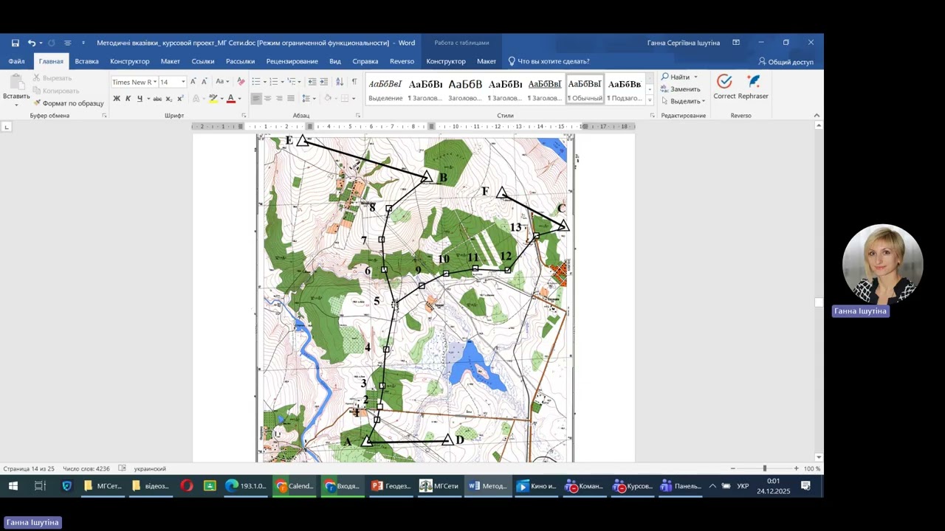Toggle strikethrough (abc) formatting
This screenshot has height=531, width=945.
pyautogui.click(x=157, y=99)
